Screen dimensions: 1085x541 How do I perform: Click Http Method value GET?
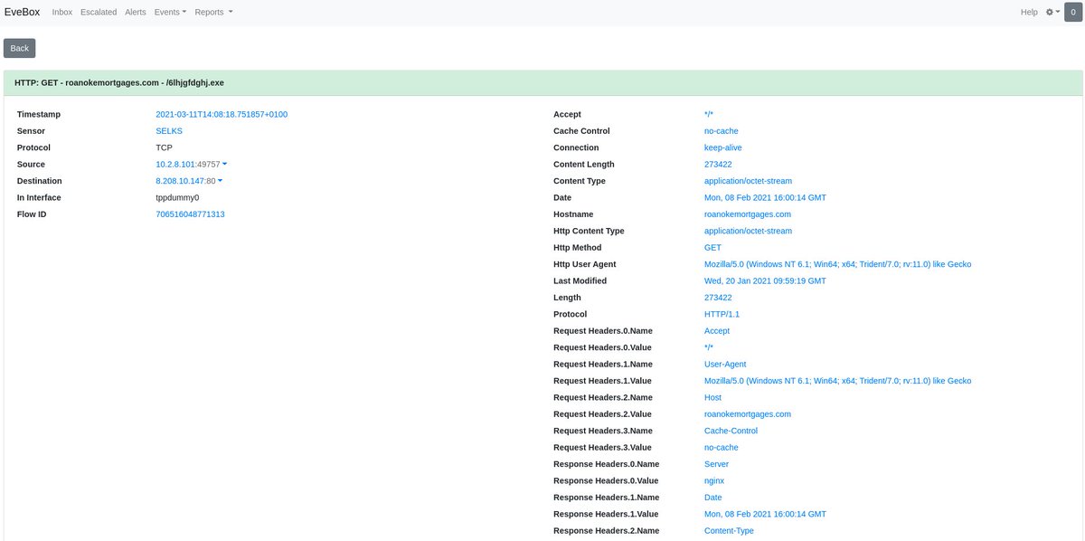pos(712,247)
